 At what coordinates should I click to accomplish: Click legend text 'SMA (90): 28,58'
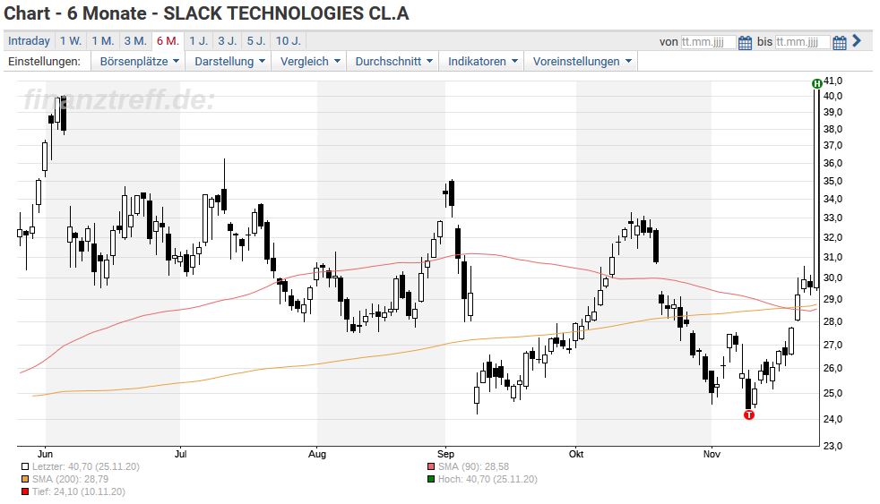click(474, 466)
